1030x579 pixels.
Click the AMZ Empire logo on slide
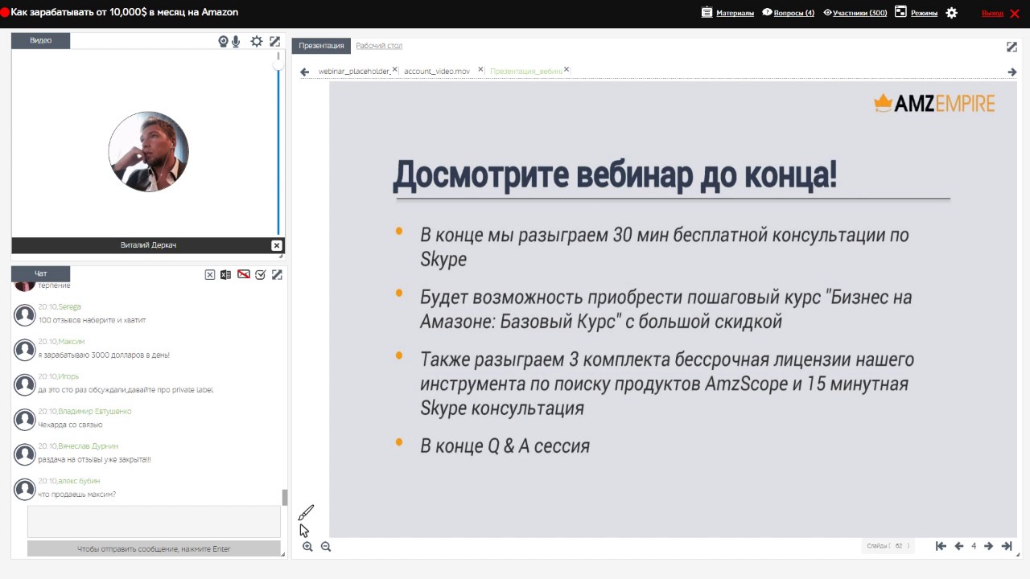click(934, 103)
